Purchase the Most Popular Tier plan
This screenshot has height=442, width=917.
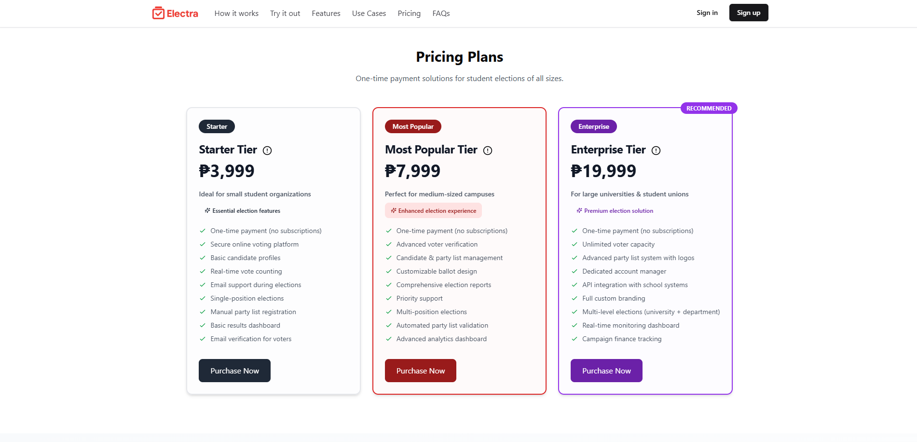(x=421, y=371)
